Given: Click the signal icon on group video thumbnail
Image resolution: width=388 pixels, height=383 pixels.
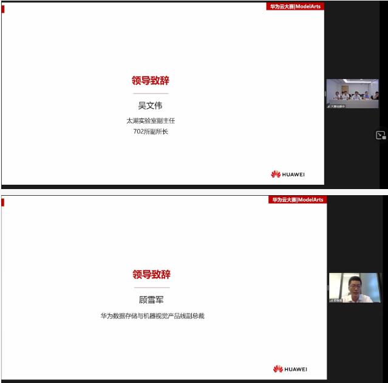Looking at the screenshot, I should click(329, 106).
